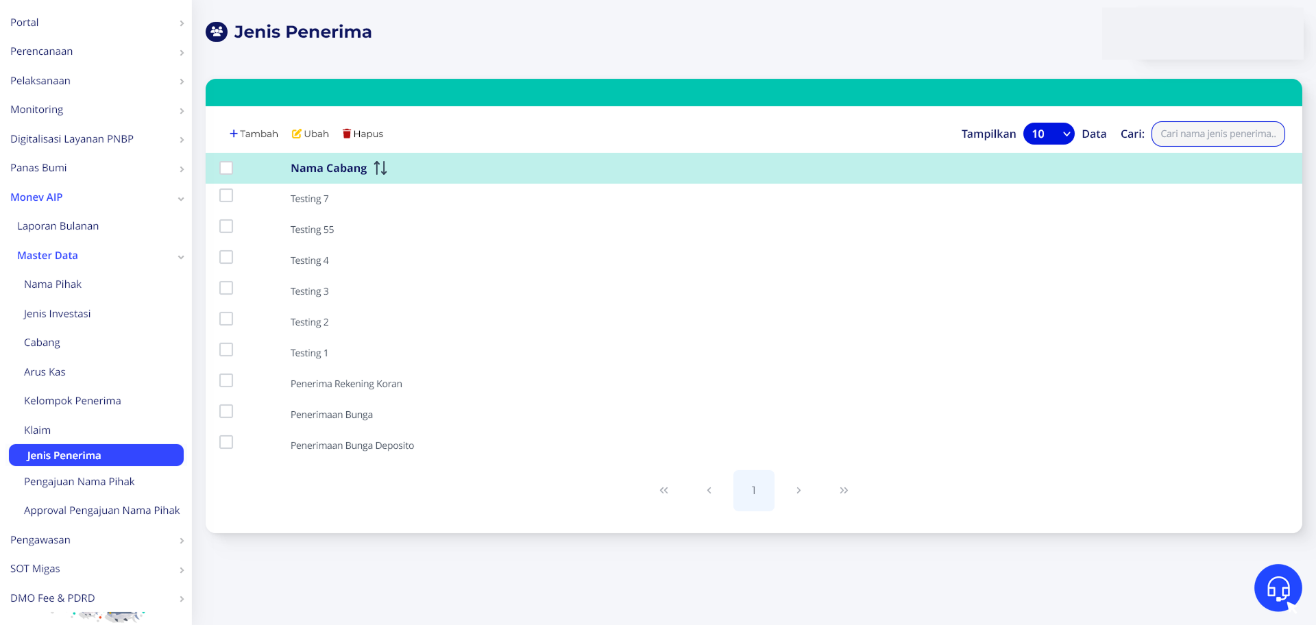Expand the Portal sidebar menu
Viewport: 1316px width, 625px height.
(96, 23)
